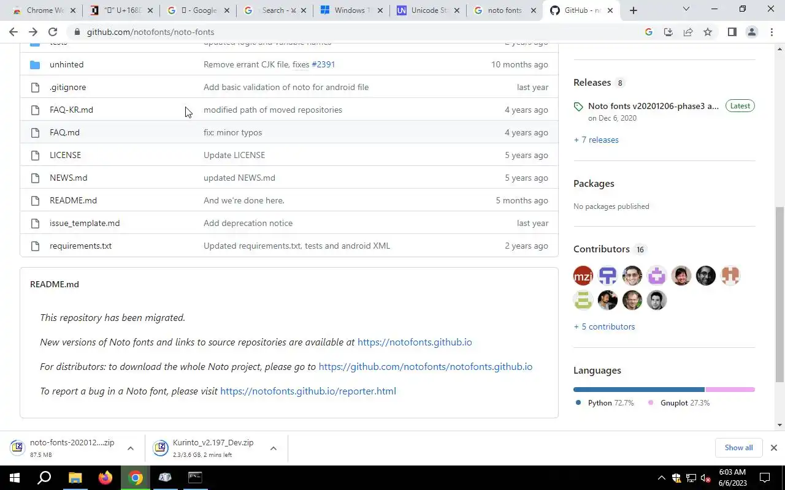Open Chrome three-dot menu

point(772,32)
